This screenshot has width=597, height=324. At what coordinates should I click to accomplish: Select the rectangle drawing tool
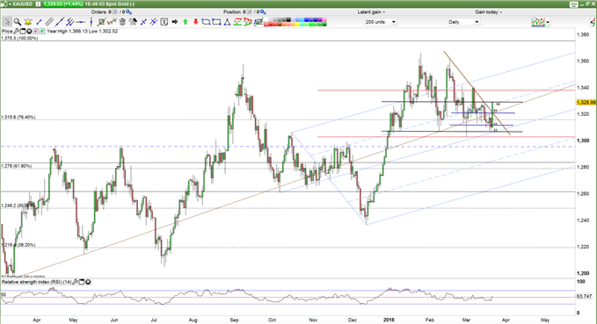(216, 22)
